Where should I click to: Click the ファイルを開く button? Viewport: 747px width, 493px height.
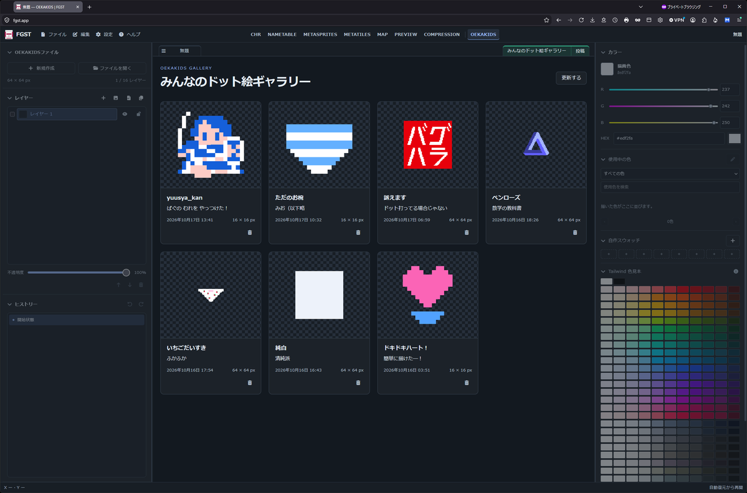112,68
